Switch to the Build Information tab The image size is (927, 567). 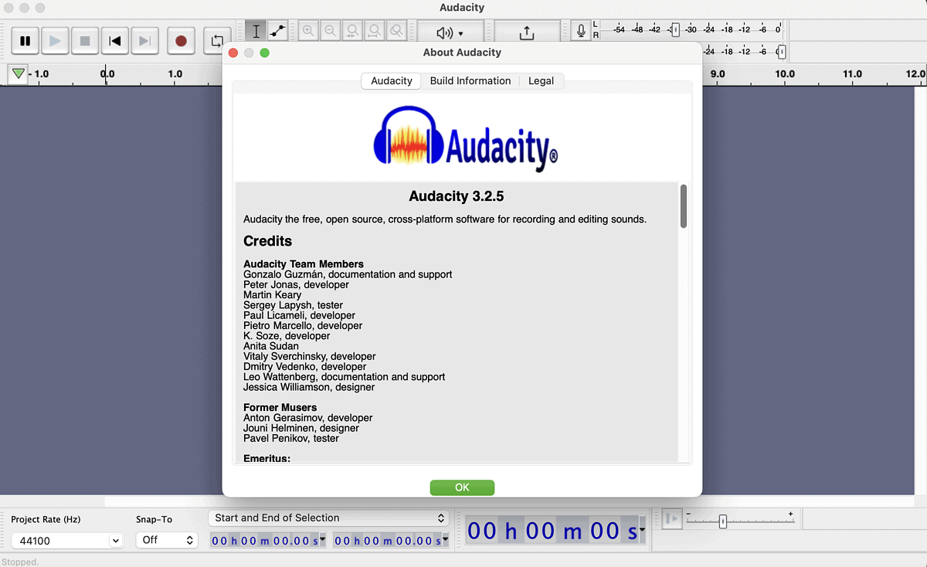click(x=470, y=80)
